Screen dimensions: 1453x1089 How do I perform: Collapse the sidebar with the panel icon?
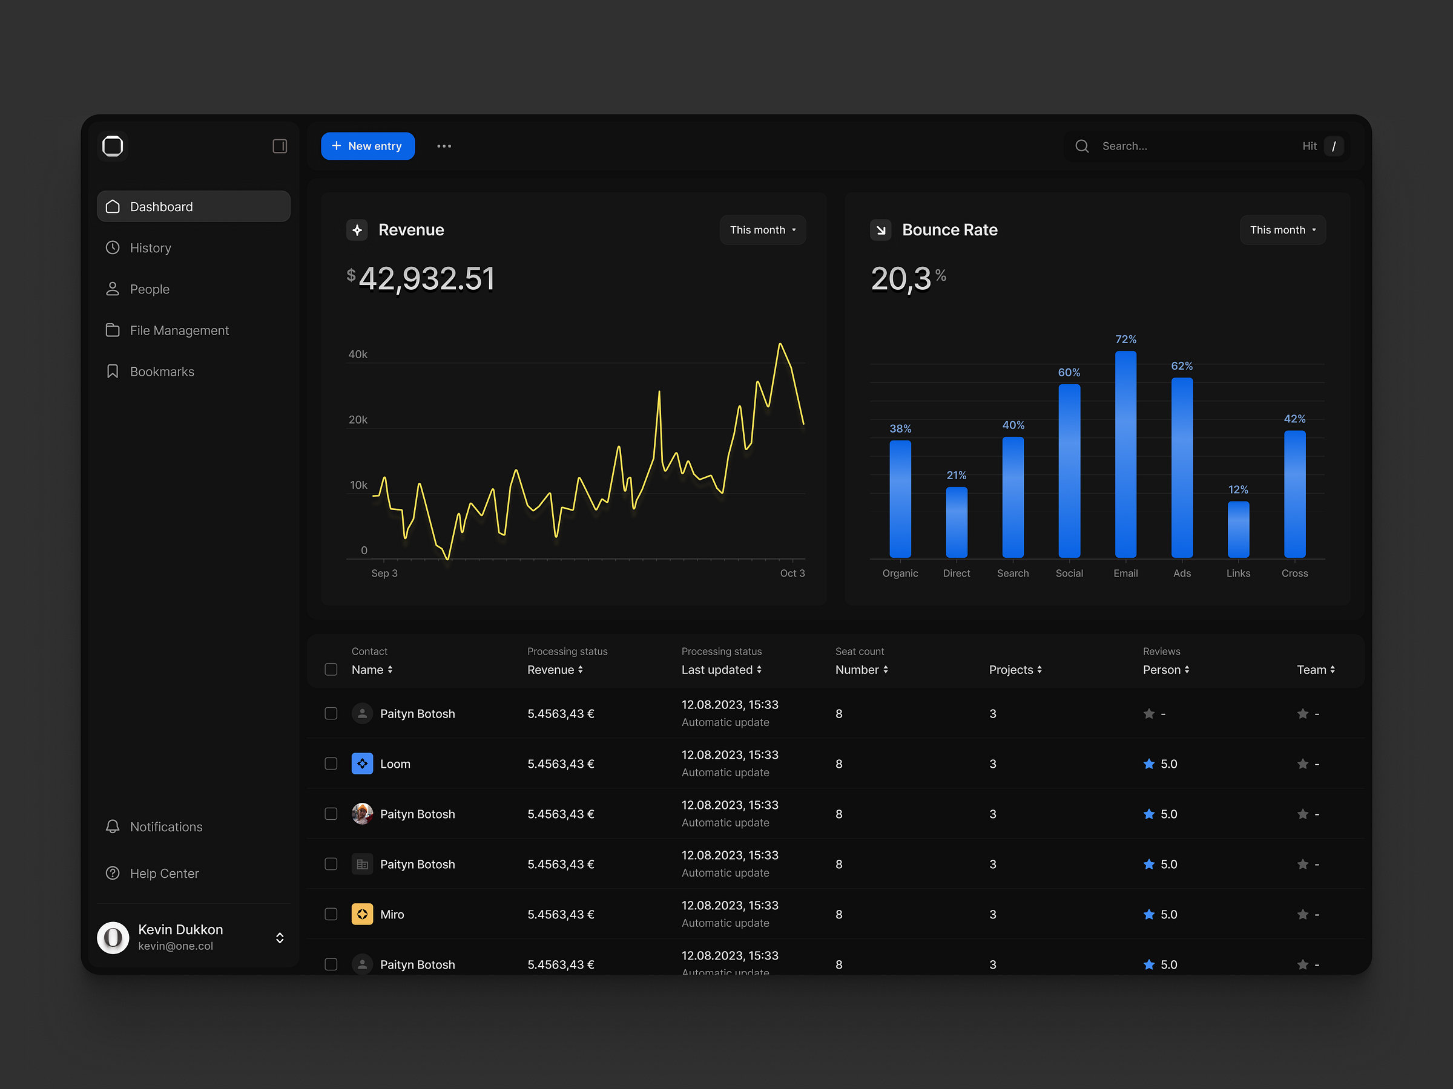pos(280,146)
